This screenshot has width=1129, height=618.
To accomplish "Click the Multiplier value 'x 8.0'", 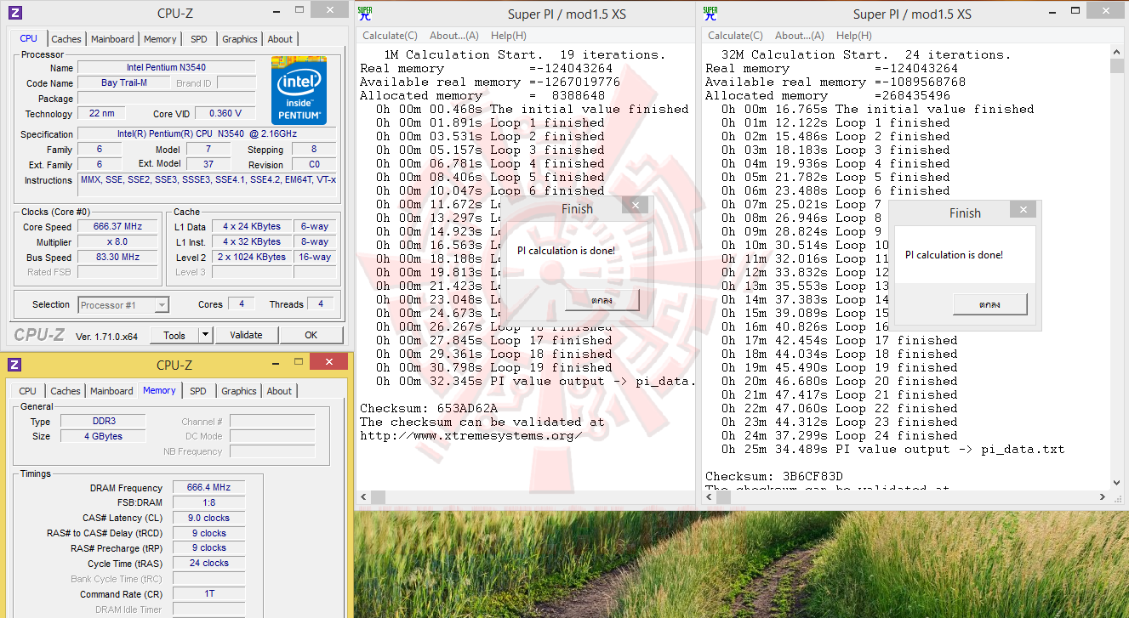I will (x=118, y=242).
